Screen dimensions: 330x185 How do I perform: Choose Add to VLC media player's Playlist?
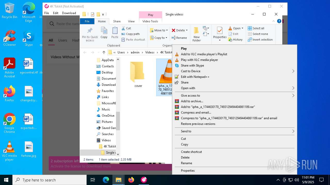point(234,54)
